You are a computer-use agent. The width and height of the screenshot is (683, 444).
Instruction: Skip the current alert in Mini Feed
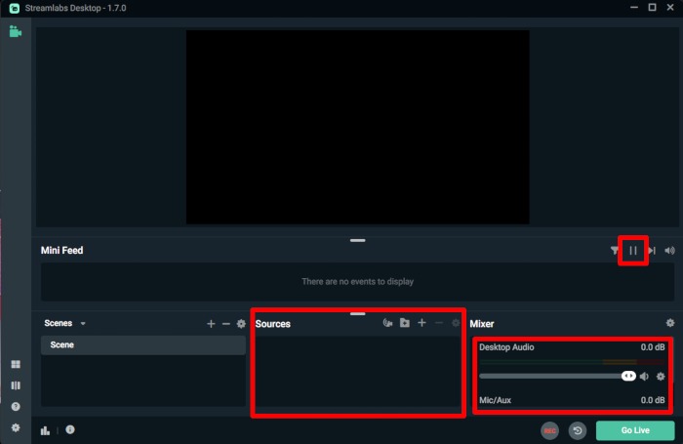point(652,251)
